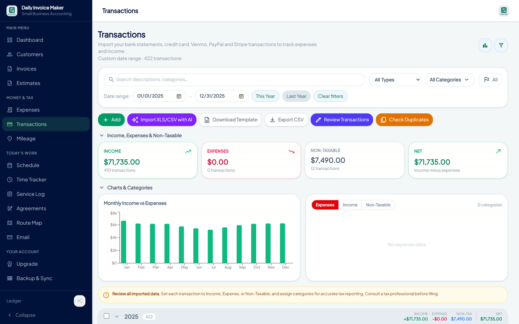Open the Estimates section

pos(46,83)
